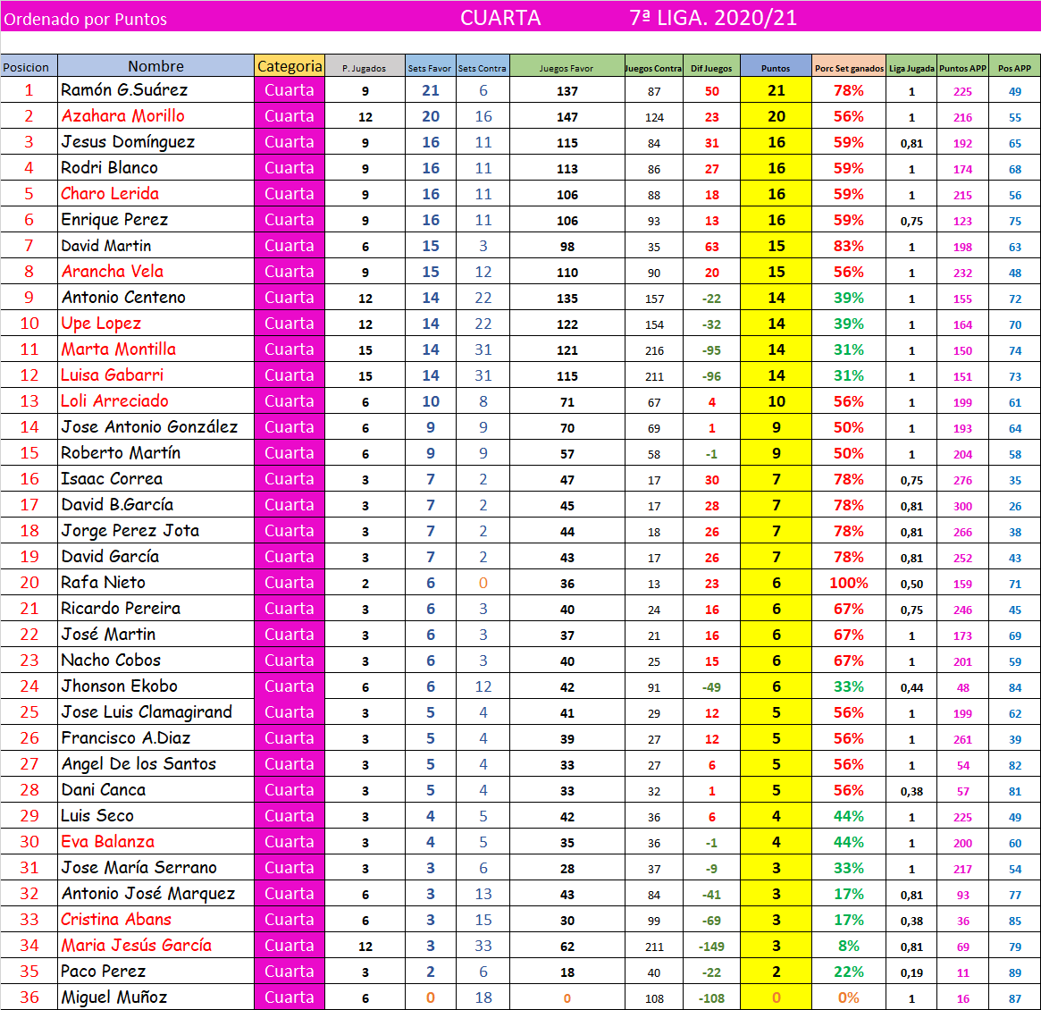Select the name 'Luis Seco'
The width and height of the screenshot is (1041, 1010).
pos(97,815)
